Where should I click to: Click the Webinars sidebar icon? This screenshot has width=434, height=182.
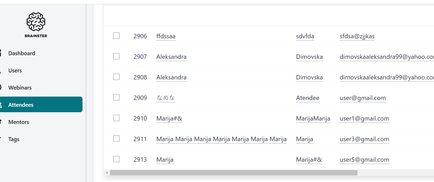[1, 87]
